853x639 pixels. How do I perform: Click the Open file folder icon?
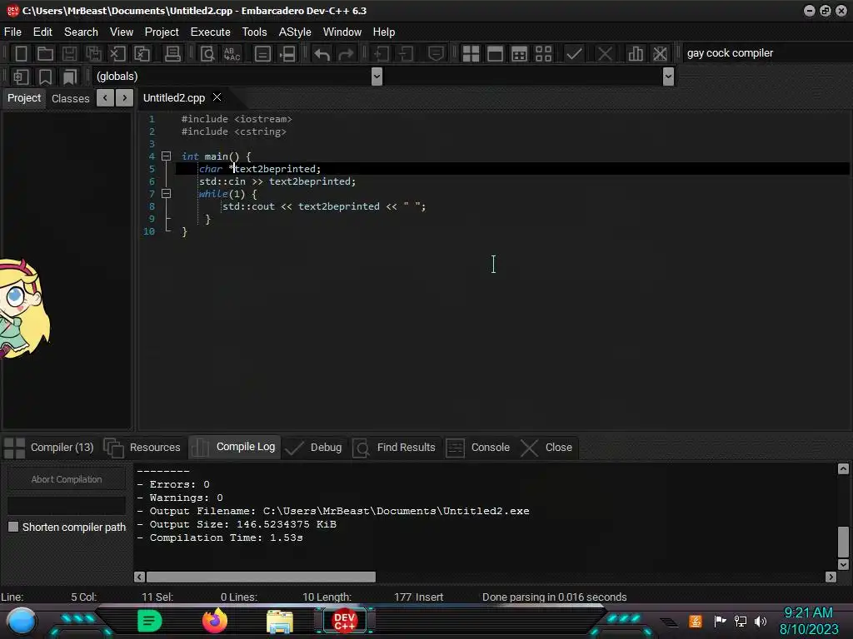(45, 53)
